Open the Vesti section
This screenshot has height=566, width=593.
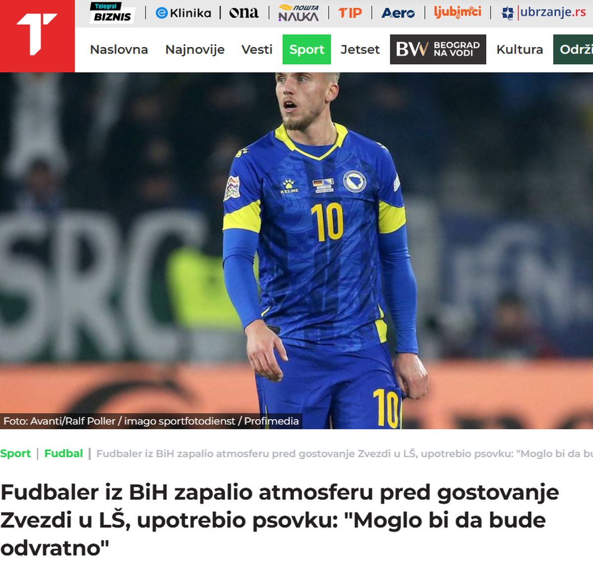[257, 49]
